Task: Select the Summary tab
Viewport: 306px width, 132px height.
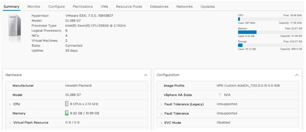Action: (x=11, y=6)
